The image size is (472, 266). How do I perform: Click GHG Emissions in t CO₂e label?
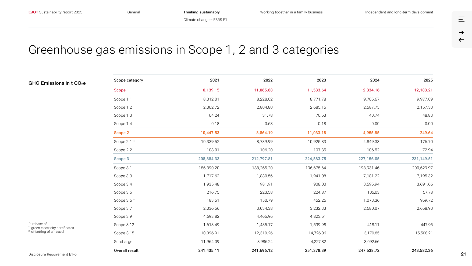pos(57,83)
